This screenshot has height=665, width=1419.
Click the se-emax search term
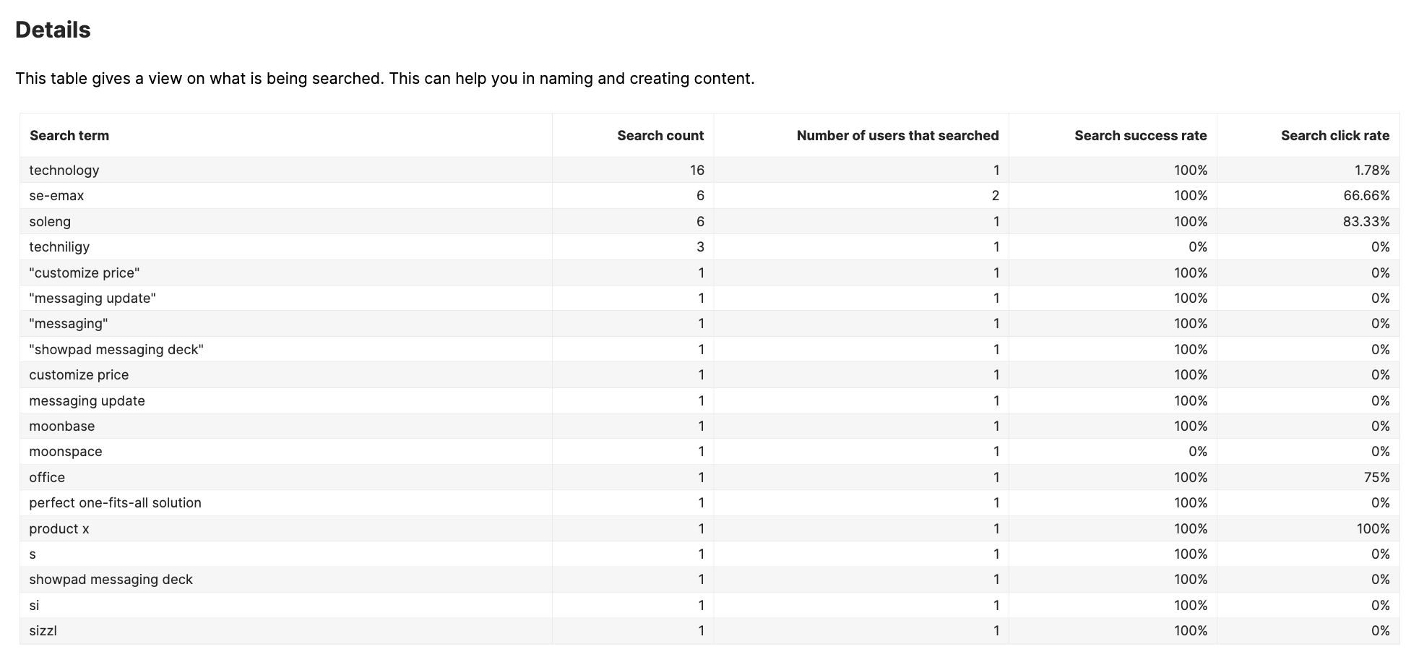[56, 196]
